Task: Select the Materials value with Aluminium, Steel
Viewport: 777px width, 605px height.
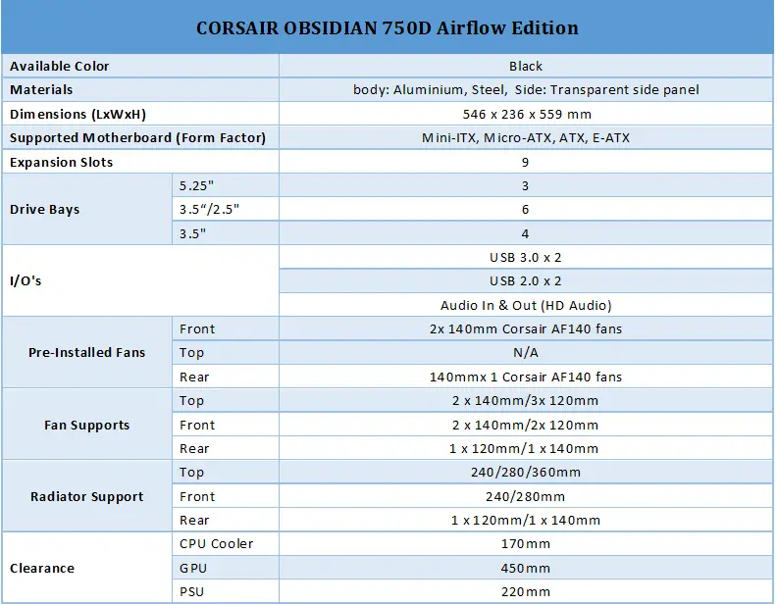Action: (x=525, y=89)
